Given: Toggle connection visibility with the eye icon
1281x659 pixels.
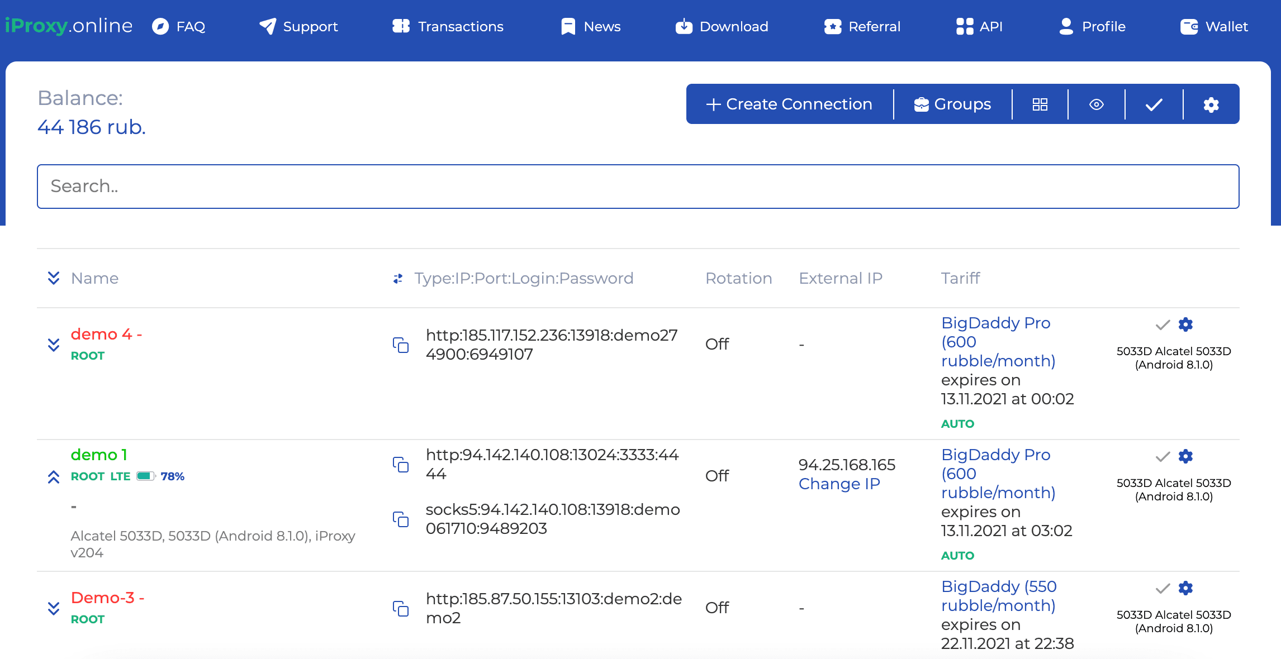Looking at the screenshot, I should (1097, 104).
